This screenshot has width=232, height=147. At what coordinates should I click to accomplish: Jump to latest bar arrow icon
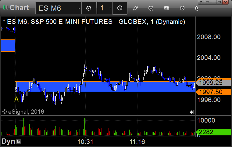[x=192, y=112]
